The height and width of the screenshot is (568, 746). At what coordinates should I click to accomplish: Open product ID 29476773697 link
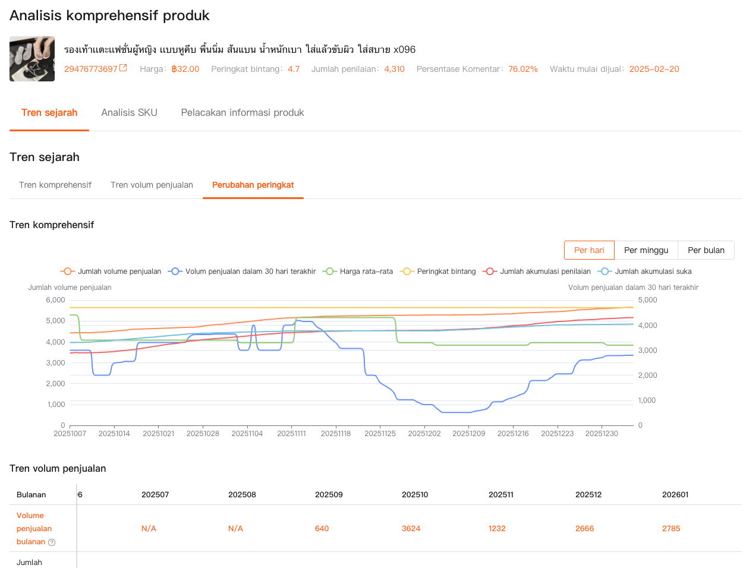(x=91, y=69)
